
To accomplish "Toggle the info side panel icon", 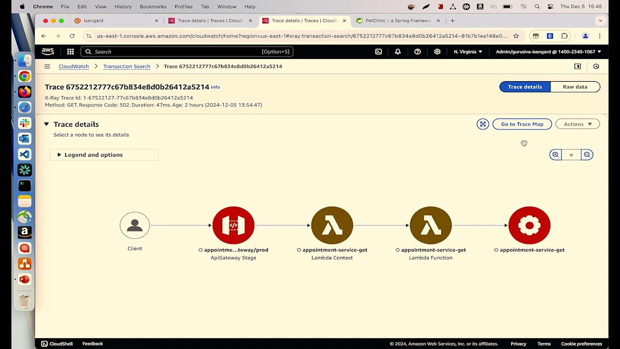I will coord(578,66).
